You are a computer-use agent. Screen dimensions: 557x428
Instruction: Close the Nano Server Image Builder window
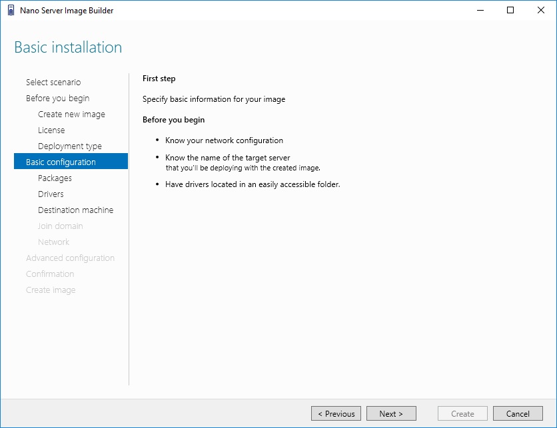point(540,10)
